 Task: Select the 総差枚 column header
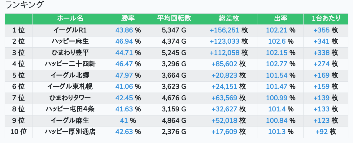click(229, 19)
